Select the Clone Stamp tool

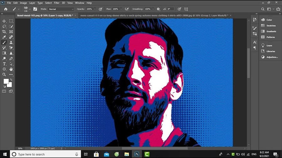pyautogui.click(x=11, y=42)
